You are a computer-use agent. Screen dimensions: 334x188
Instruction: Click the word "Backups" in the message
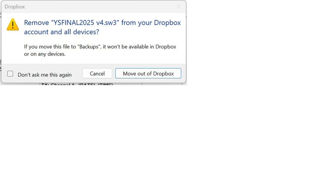tap(89, 47)
